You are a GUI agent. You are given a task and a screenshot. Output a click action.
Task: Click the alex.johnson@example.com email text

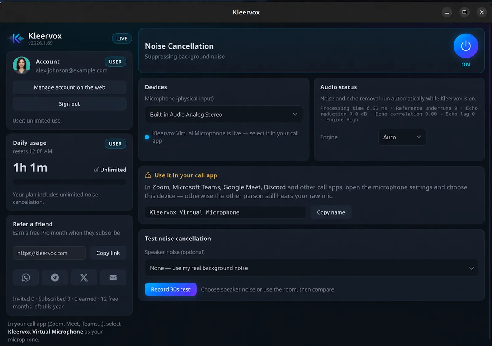72,70
